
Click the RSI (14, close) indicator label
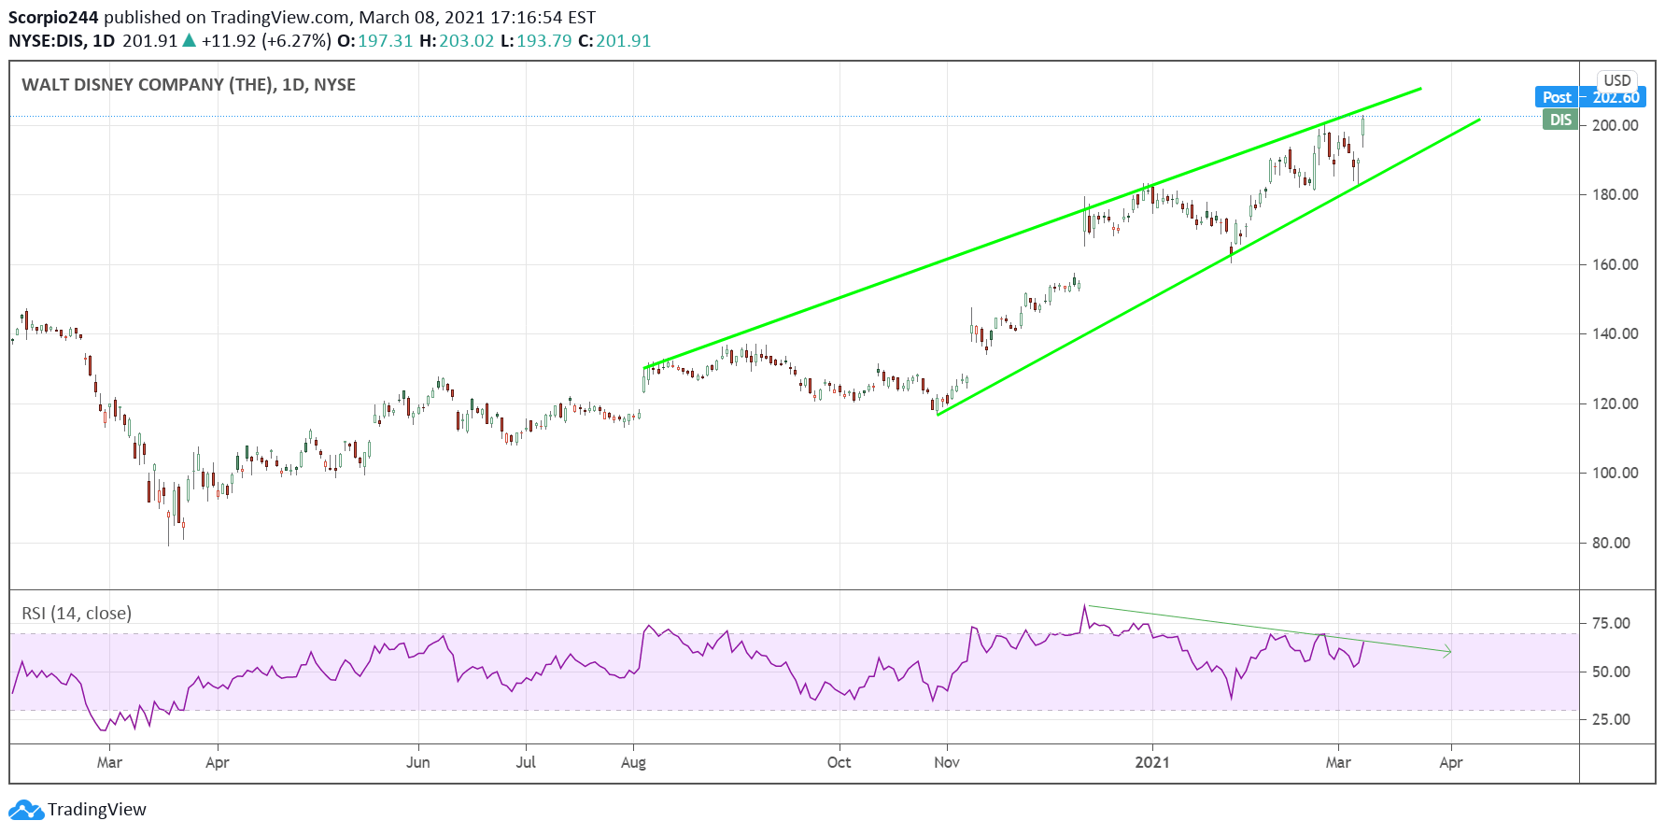point(77,614)
